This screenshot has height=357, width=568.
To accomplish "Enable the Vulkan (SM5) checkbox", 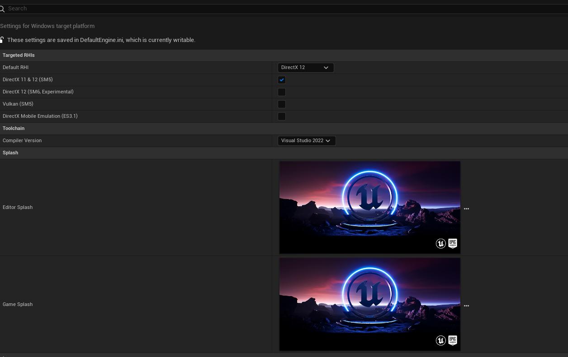I will coord(282,104).
